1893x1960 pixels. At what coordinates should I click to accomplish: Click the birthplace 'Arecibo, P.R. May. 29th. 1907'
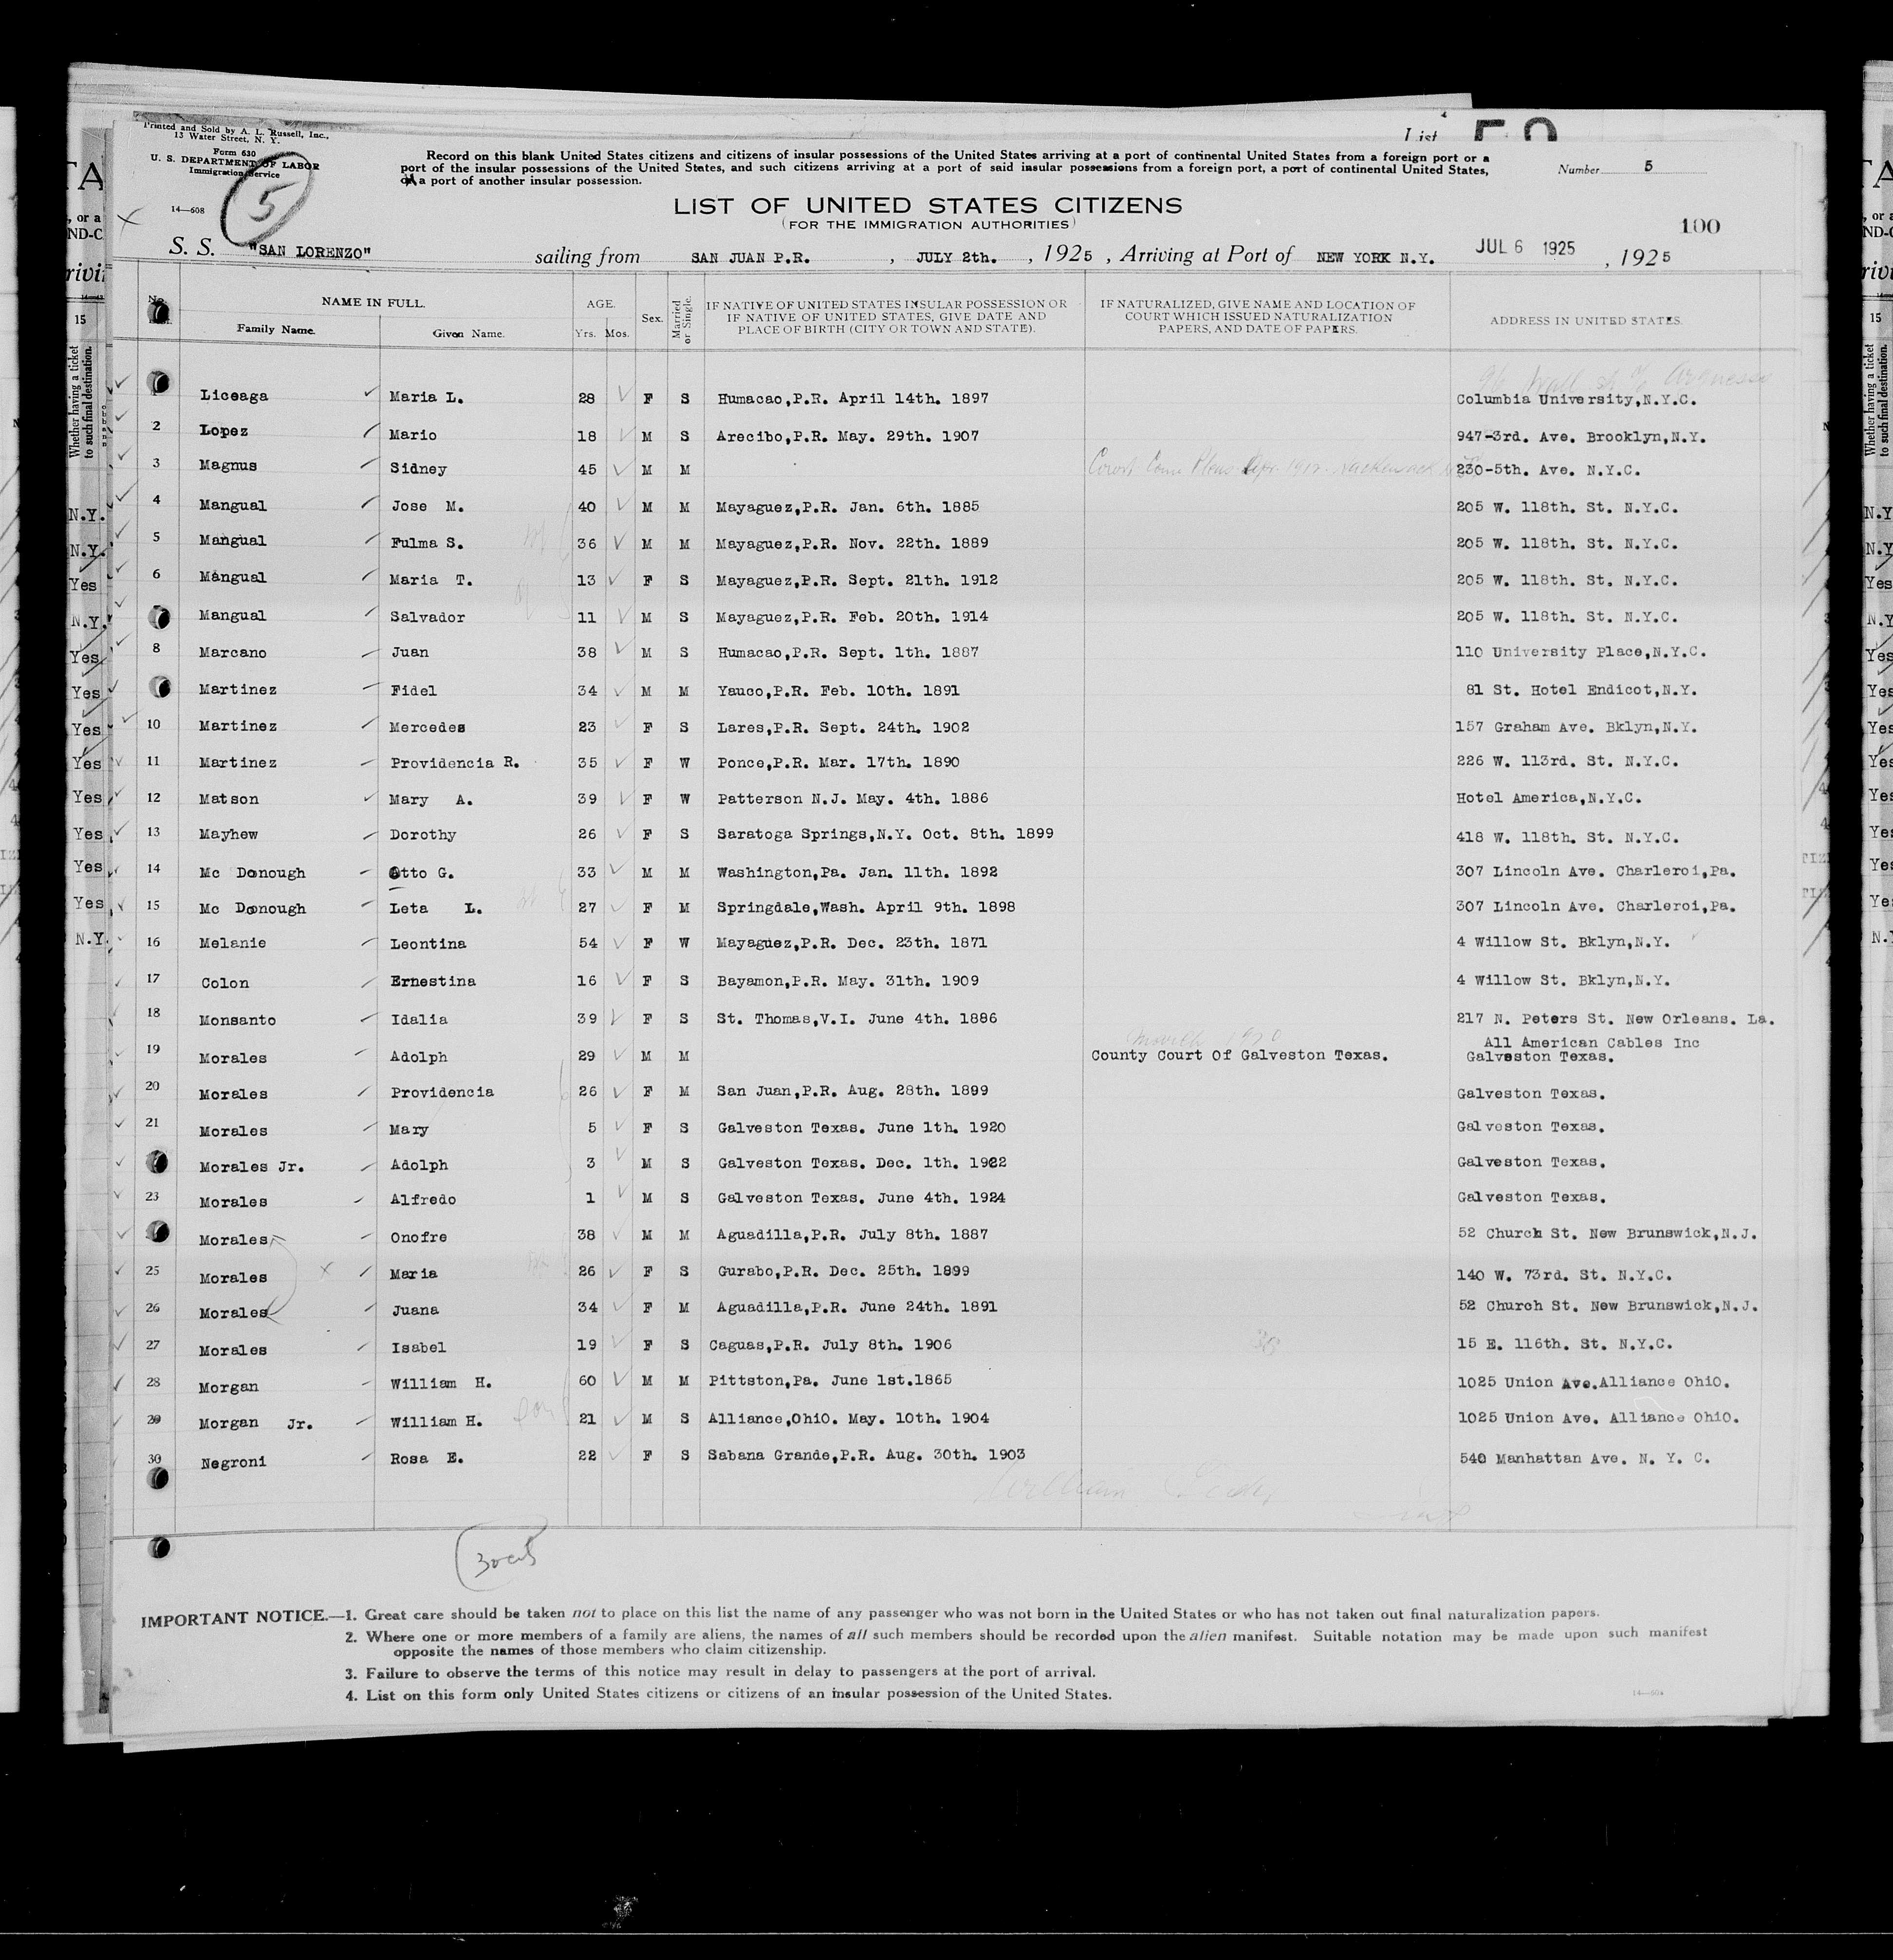(848, 436)
